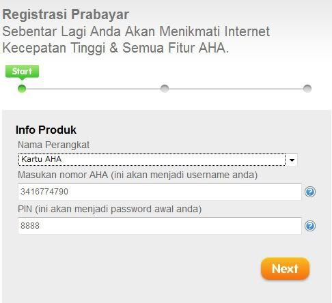332x303 pixels.
Task: Click the help icon beside the AHA number field
Action: (310, 192)
